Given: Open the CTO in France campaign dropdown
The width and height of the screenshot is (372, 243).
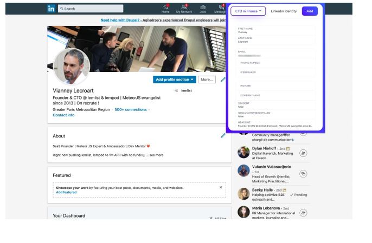Looking at the screenshot, I should tap(248, 11).
